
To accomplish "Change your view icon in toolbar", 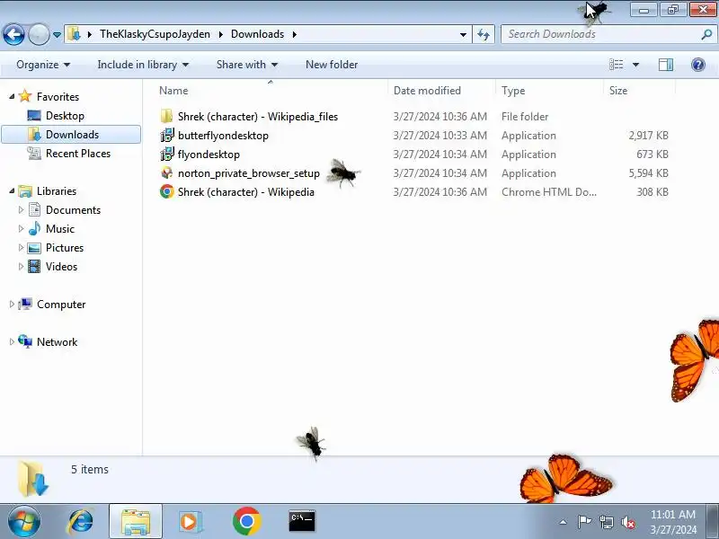I will tap(616, 65).
